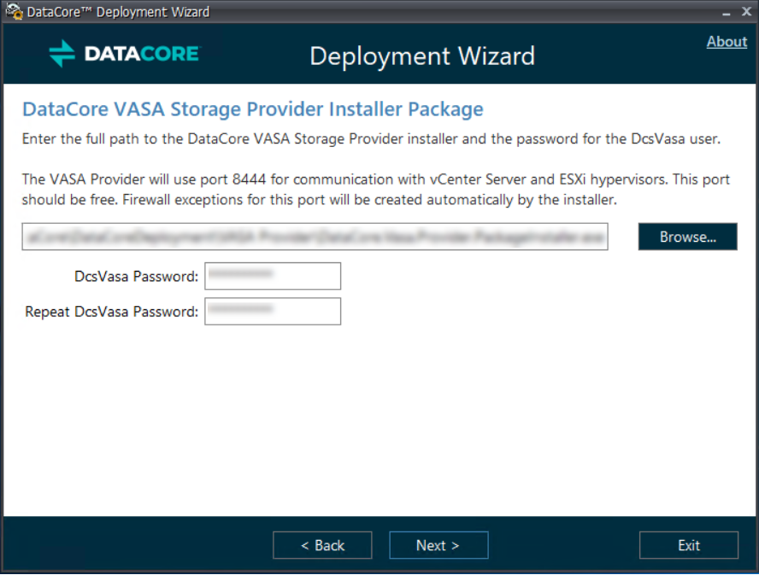Click the sentence starting "Enter the full path"

pos(371,139)
